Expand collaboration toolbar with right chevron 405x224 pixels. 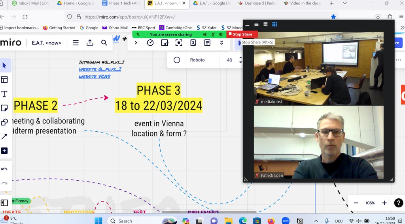pos(136,43)
